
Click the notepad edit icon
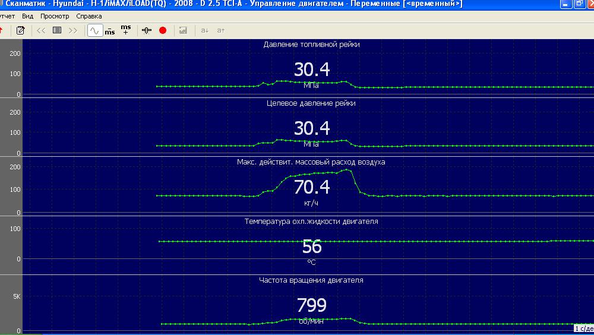(x=20, y=30)
